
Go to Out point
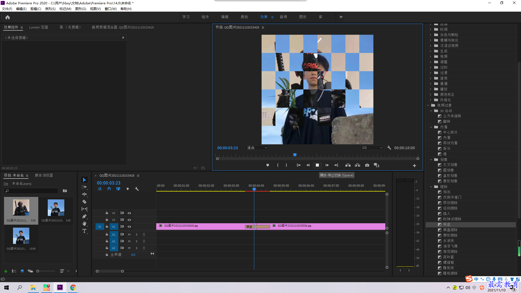336,165
